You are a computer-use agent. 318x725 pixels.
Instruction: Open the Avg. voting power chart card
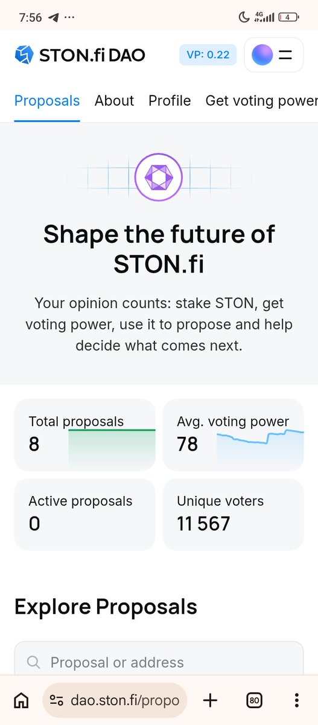tap(233, 434)
